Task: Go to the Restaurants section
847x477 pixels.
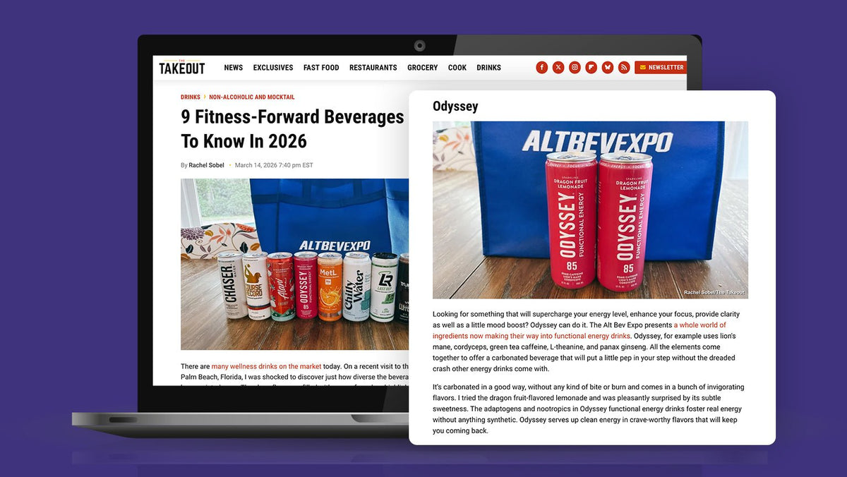Action: (373, 68)
